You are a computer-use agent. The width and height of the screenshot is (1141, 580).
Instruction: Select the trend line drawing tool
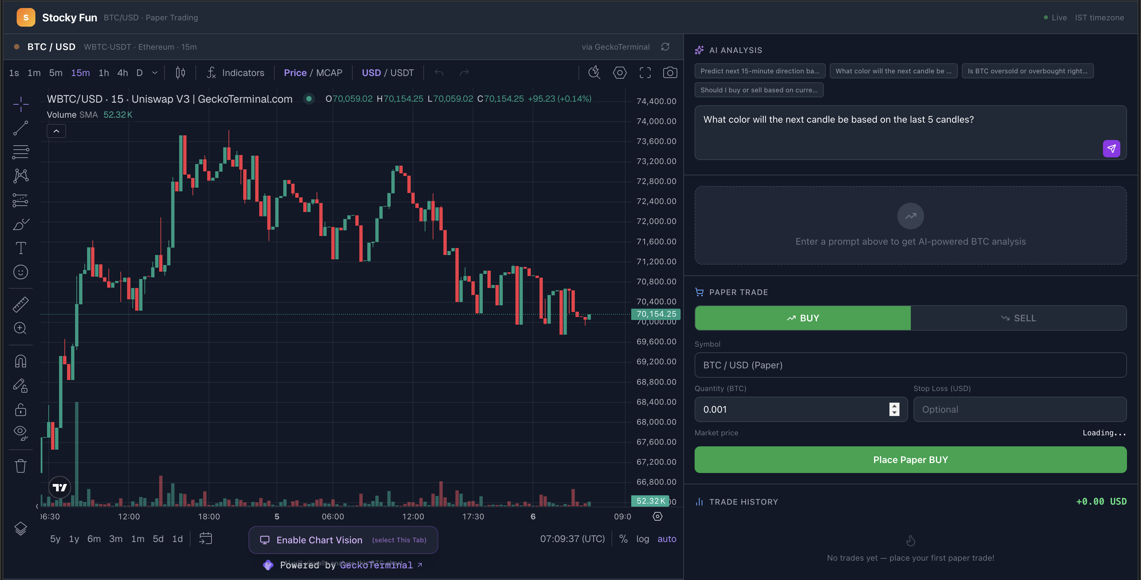point(20,128)
